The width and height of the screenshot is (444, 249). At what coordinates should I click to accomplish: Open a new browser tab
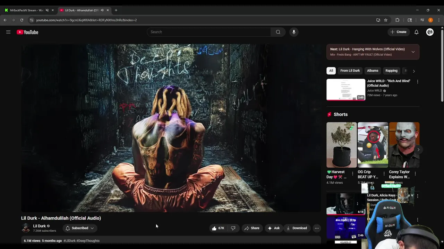tap(116, 10)
